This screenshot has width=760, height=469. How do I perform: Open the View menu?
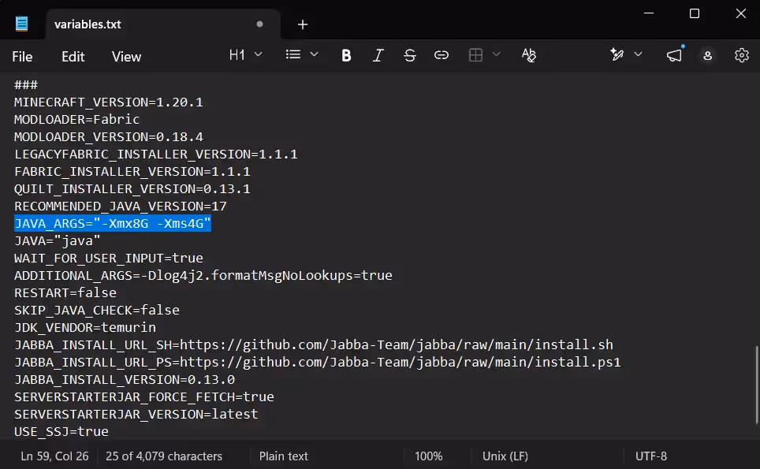point(126,57)
